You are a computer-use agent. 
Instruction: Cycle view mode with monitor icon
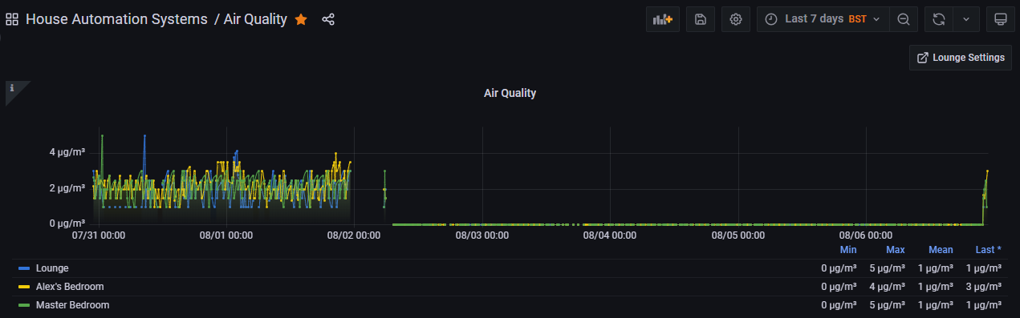pos(1000,19)
